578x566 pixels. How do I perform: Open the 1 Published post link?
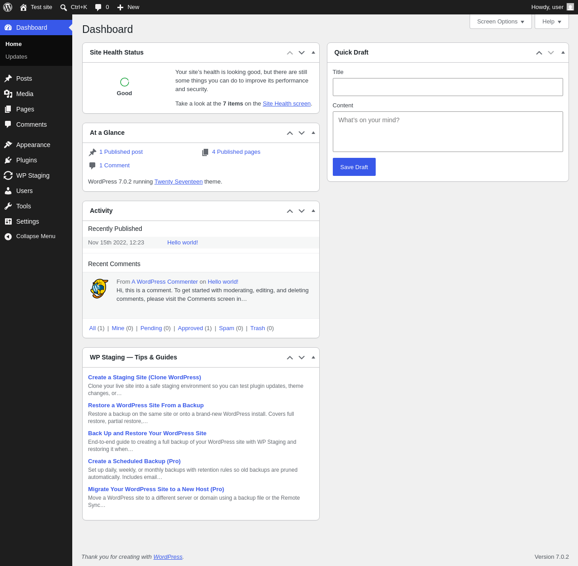(x=121, y=152)
